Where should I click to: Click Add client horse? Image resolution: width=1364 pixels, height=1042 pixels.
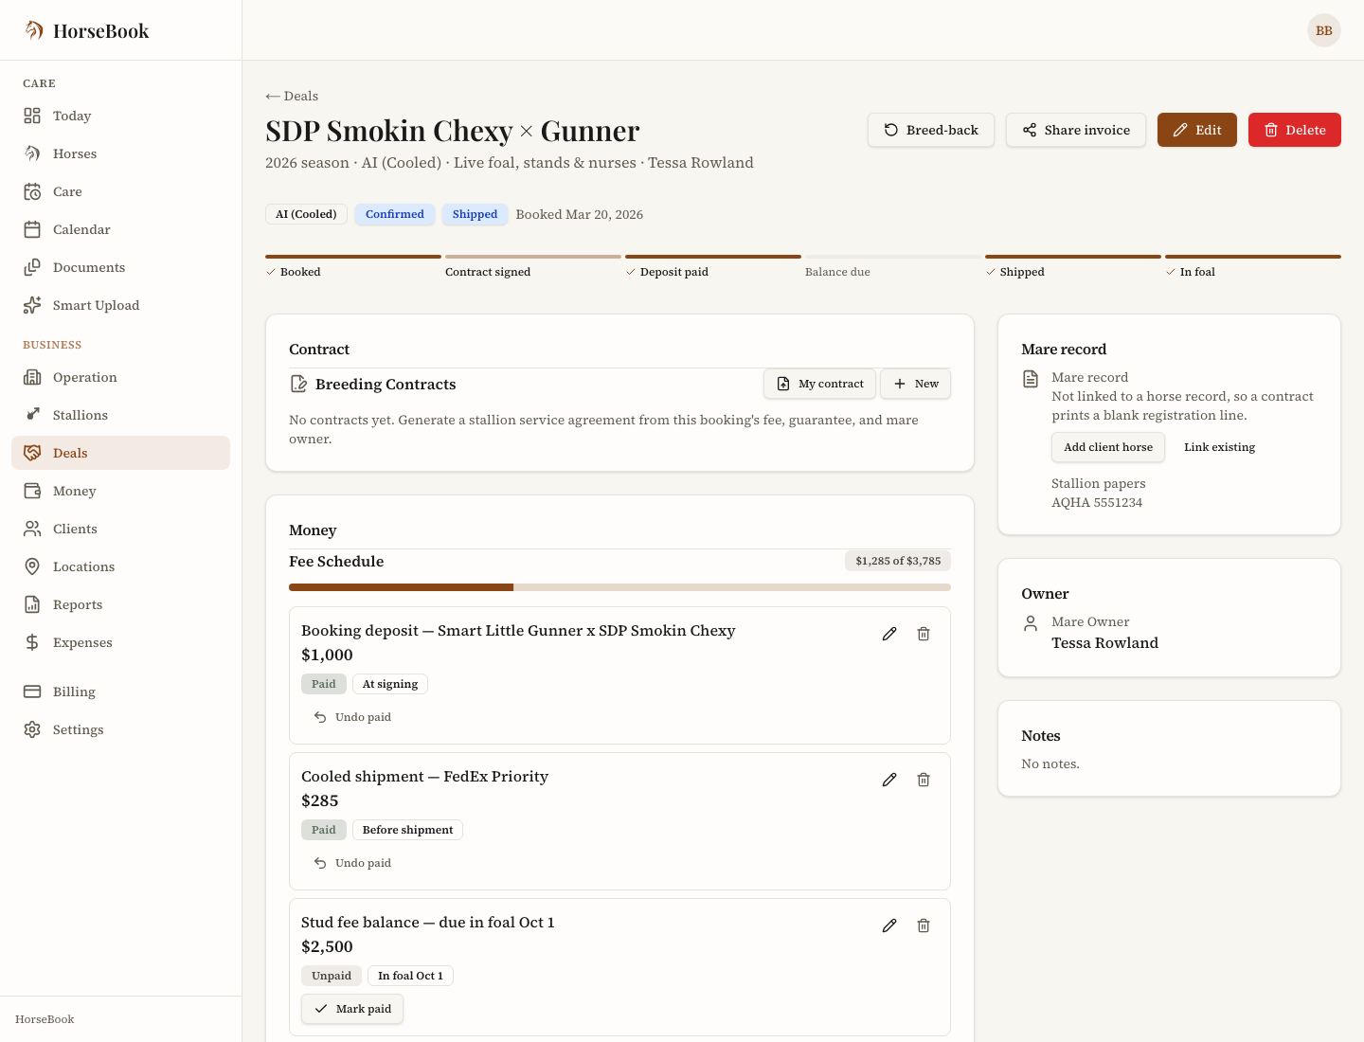click(1108, 447)
